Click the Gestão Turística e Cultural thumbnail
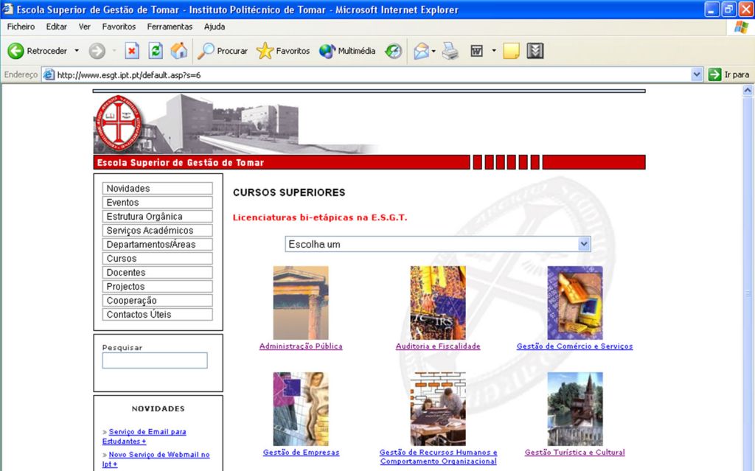 (x=574, y=408)
